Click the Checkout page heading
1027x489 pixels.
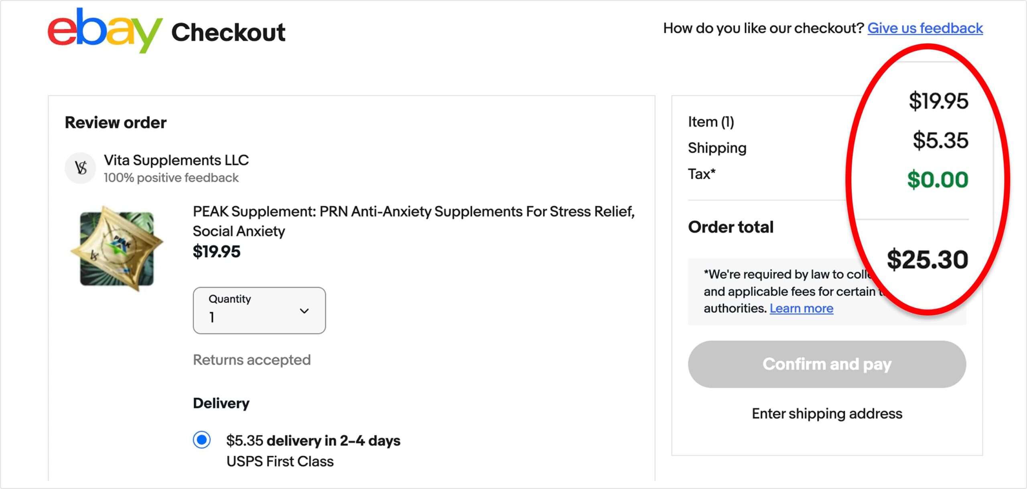tap(228, 32)
